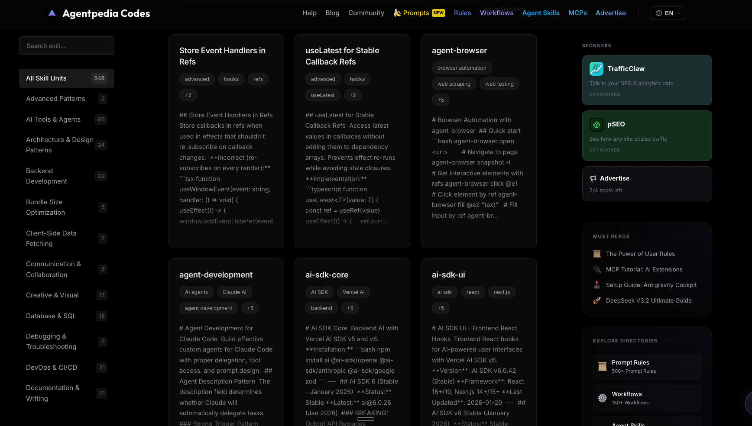Image resolution: width=752 pixels, height=426 pixels.
Task: Open the agent-development skill title
Action: [216, 275]
